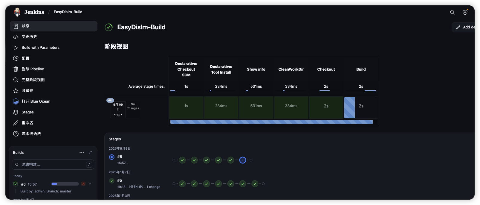Focus the 过滤构建 filter input
Screen dimensions: 480x205
coord(53,165)
